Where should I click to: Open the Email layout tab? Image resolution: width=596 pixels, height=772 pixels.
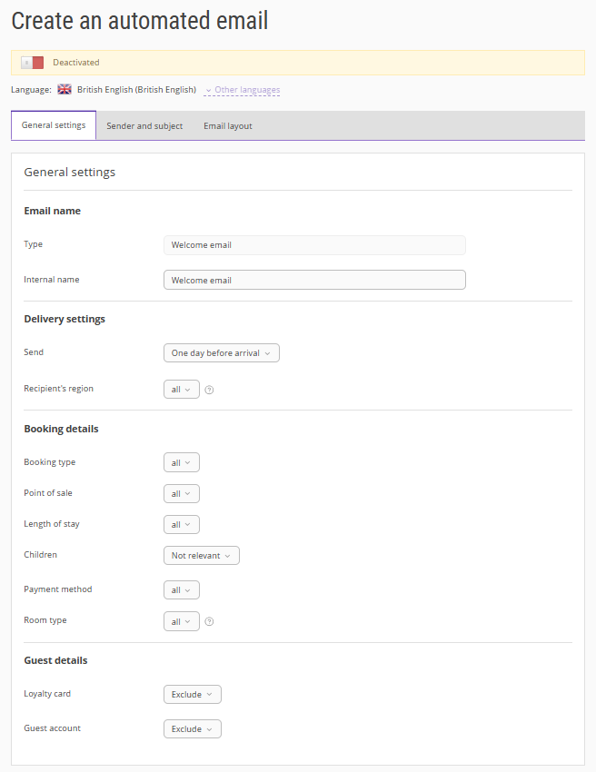point(228,126)
